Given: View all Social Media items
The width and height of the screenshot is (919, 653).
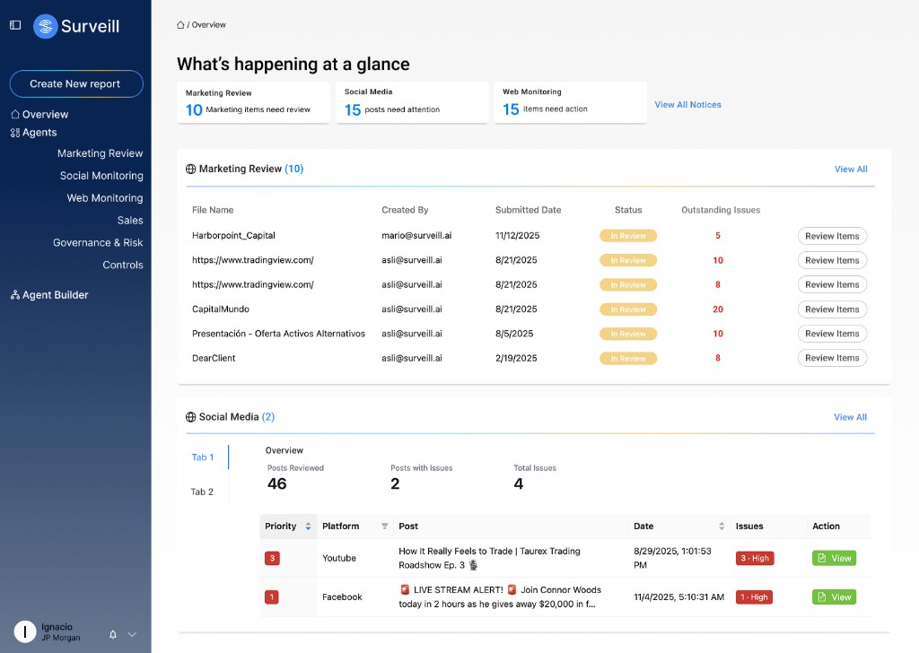Looking at the screenshot, I should 851,417.
